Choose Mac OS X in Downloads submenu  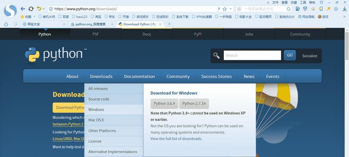(x=114, y=120)
